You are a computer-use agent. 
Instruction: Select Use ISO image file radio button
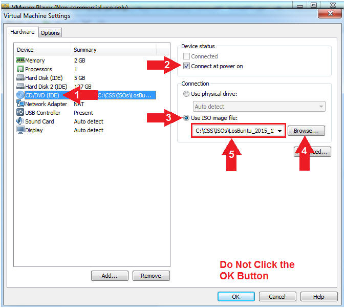[x=186, y=118]
